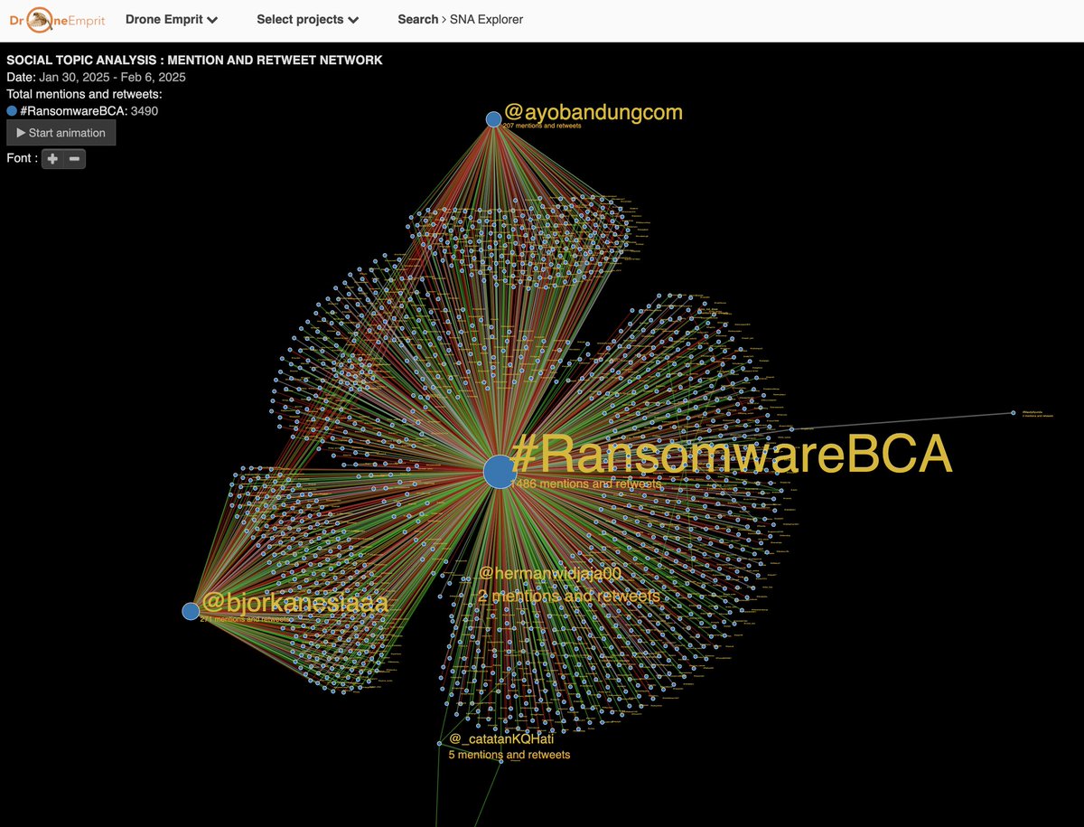
Task: Select the isolated node on the far right
Action: tap(1013, 412)
